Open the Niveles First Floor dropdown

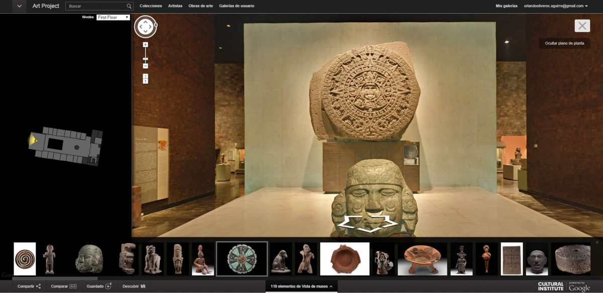point(113,18)
